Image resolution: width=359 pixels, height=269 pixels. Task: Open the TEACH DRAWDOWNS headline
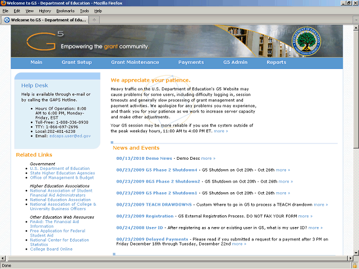pos(154,205)
